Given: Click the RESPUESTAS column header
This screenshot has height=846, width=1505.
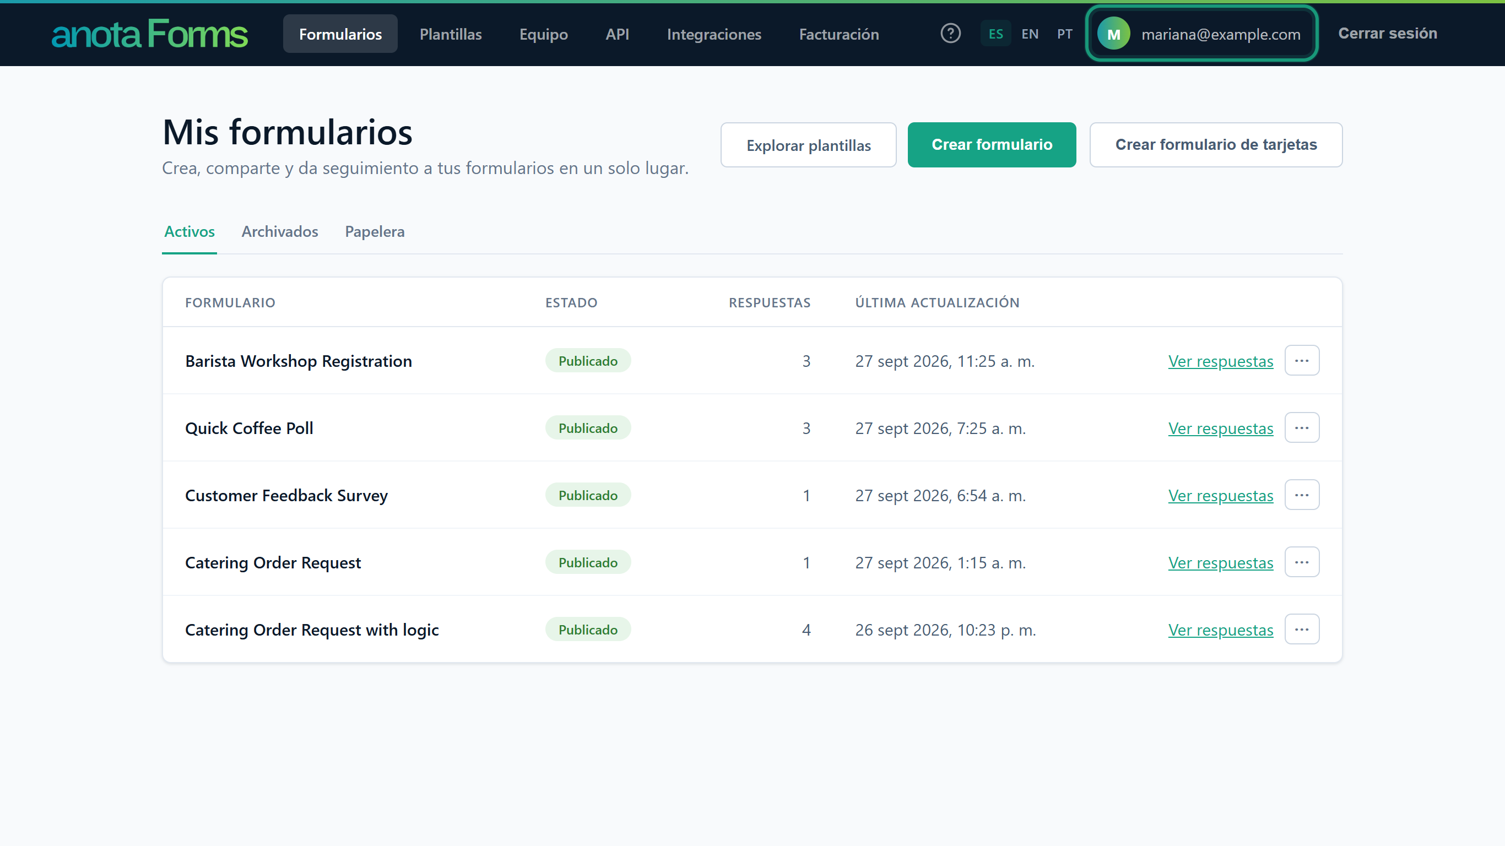Looking at the screenshot, I should coord(770,302).
